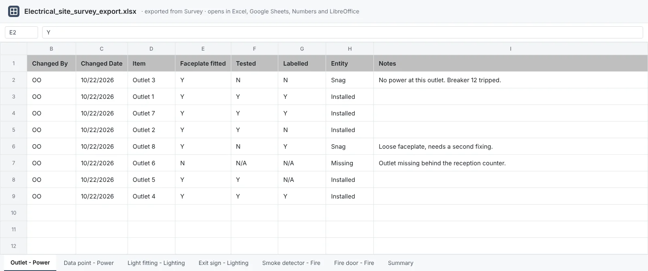Viewport: 648px width, 271px height.
Task: Select column G header
Action: click(302, 49)
